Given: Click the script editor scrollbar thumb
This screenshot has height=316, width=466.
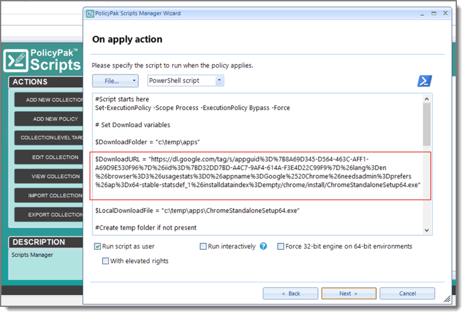Looking at the screenshot, I should coord(427,124).
